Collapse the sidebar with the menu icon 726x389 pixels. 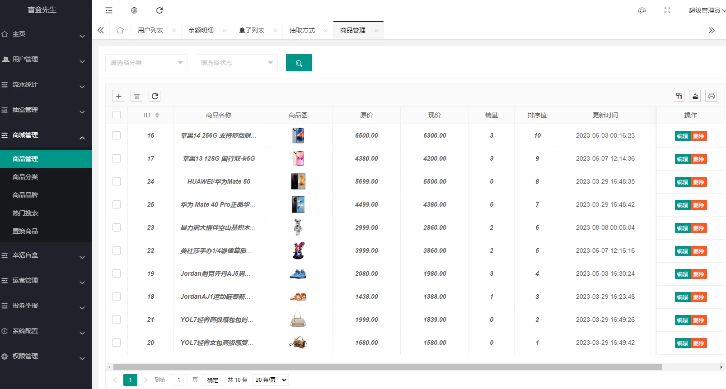(109, 10)
